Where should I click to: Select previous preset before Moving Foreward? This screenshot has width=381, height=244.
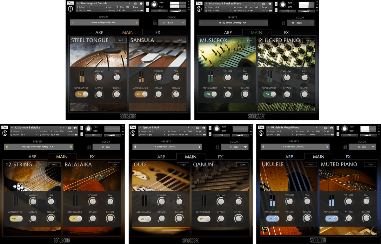coord(6,147)
